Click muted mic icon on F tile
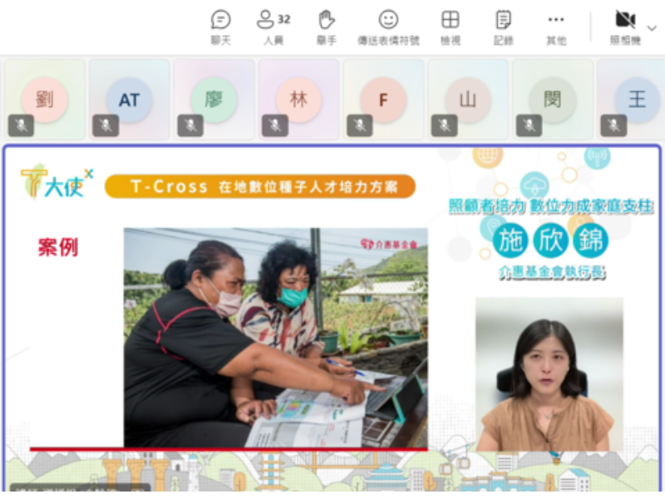Screen dimensions: 665x498 click(360, 125)
